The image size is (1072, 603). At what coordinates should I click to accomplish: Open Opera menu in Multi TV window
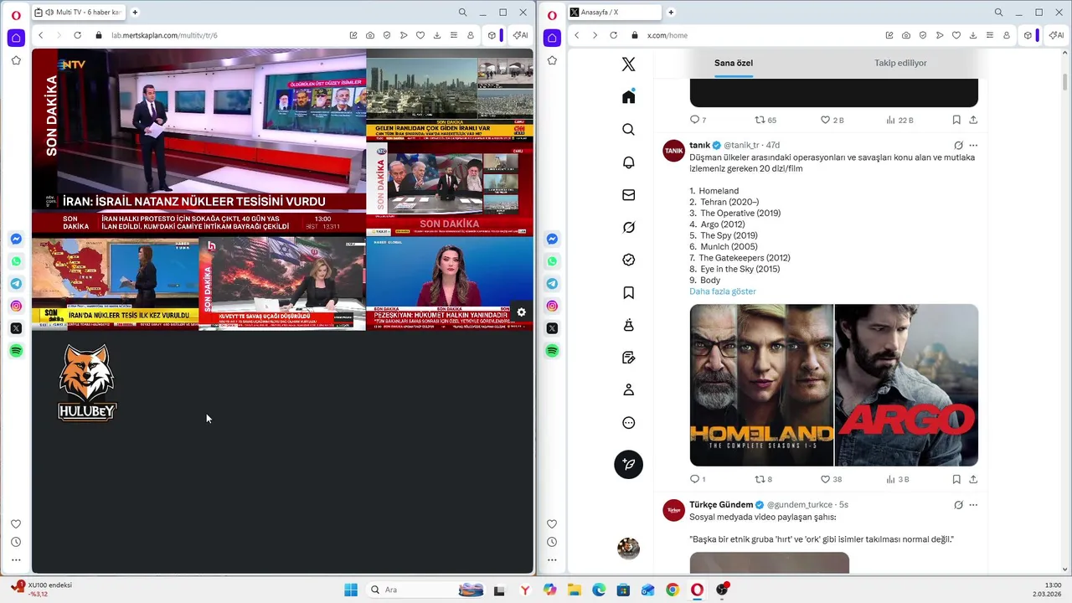tap(16, 15)
